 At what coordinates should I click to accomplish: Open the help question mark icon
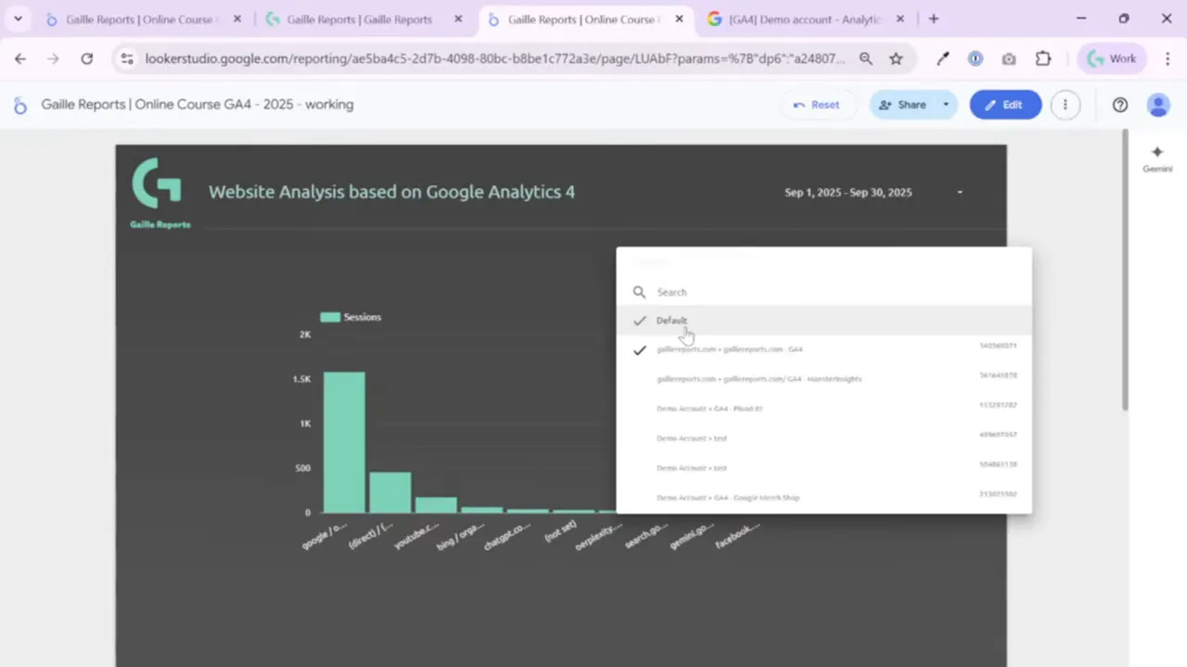[x=1120, y=105]
